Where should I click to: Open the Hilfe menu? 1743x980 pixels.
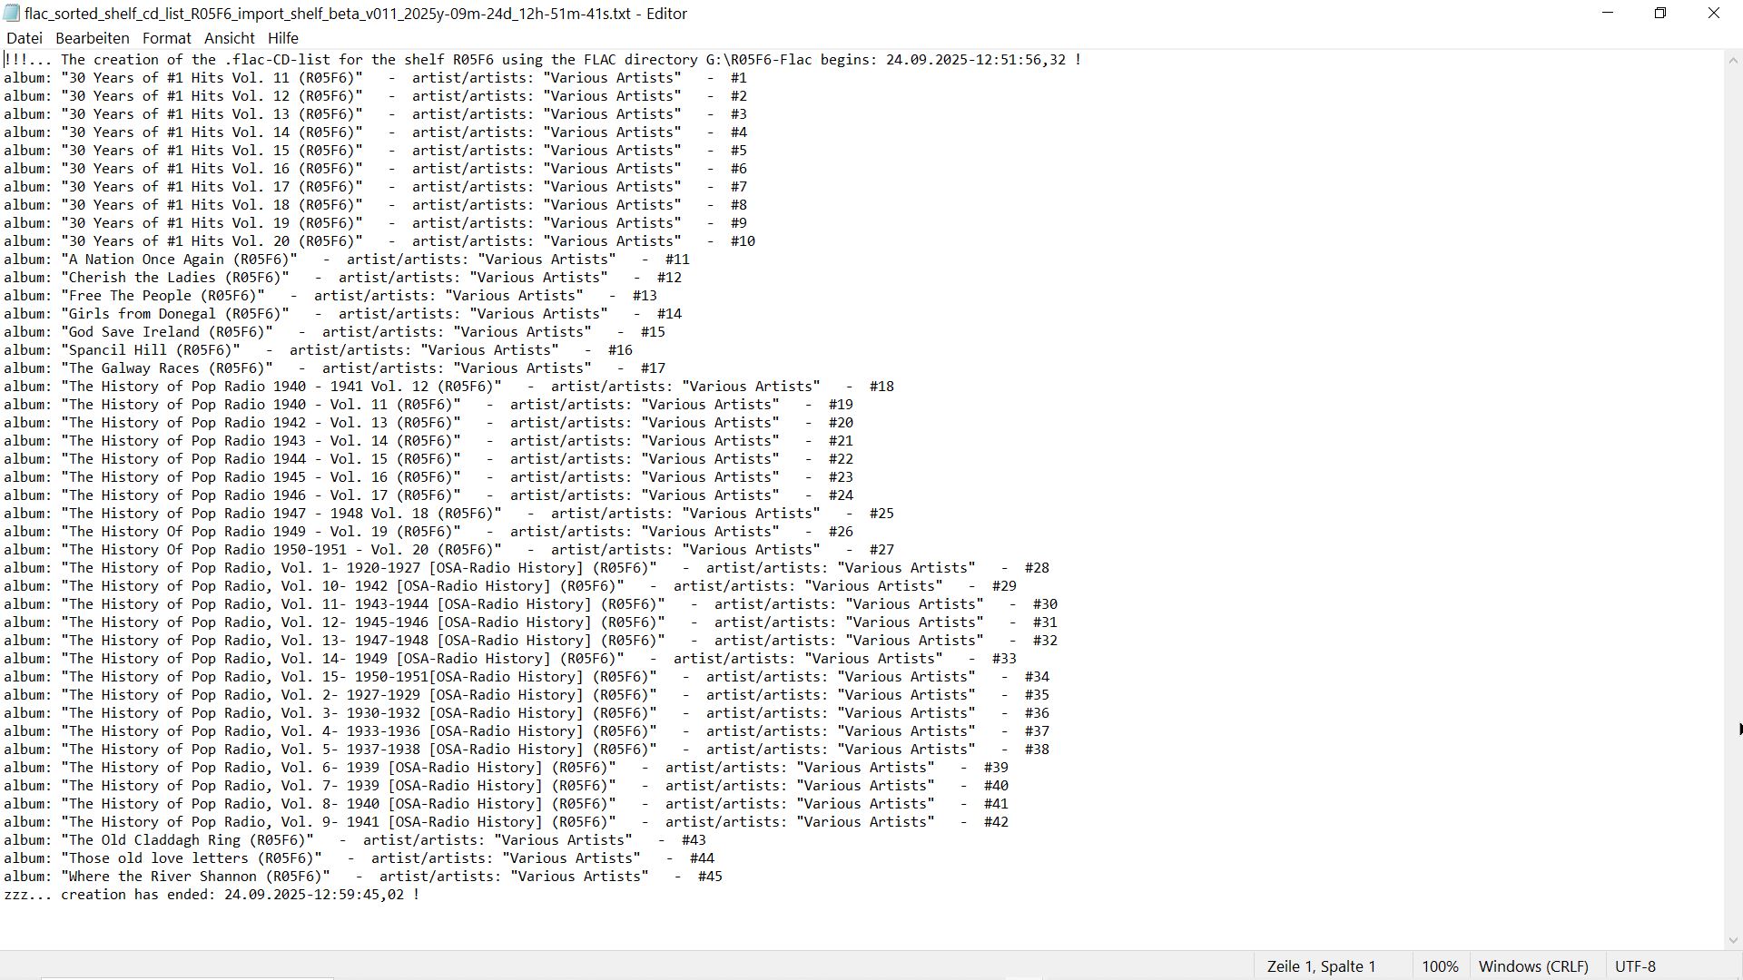point(282,38)
